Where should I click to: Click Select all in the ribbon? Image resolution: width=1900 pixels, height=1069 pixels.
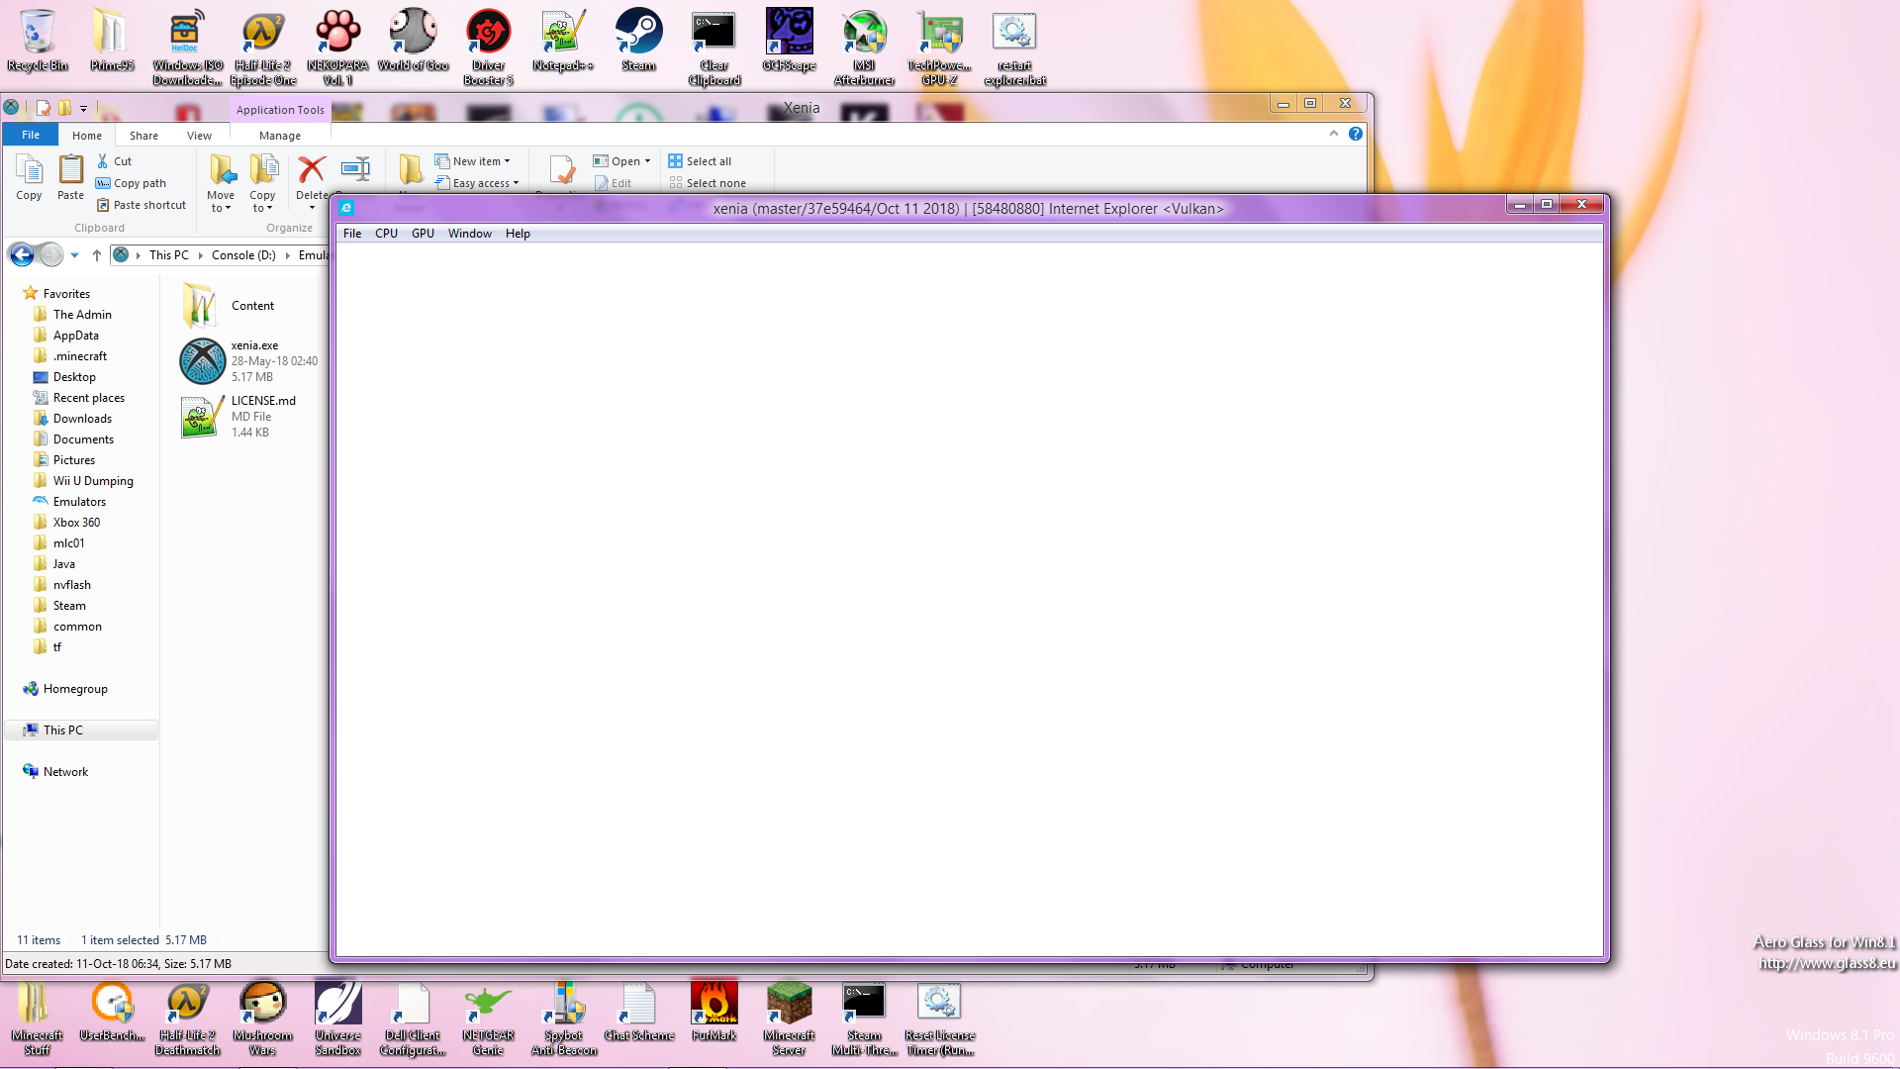tap(700, 161)
